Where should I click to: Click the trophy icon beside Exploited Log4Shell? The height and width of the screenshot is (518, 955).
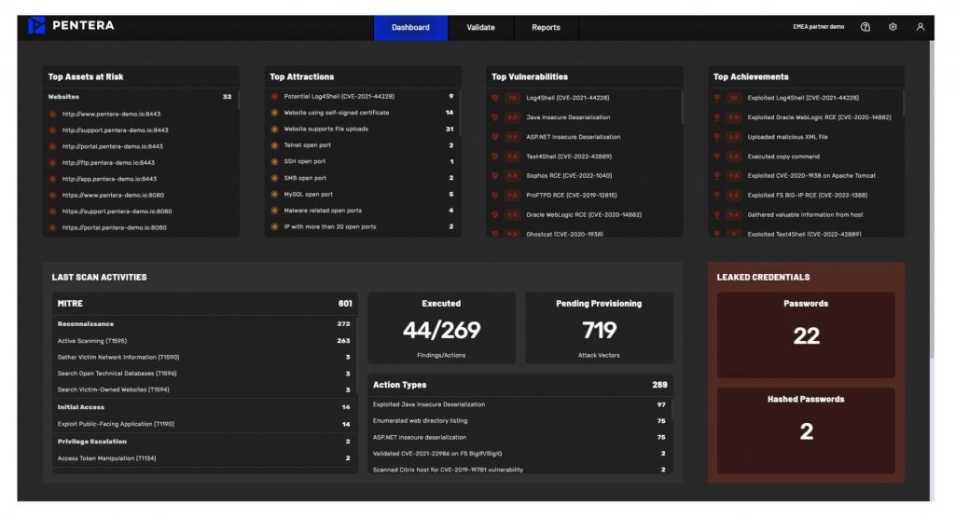717,98
